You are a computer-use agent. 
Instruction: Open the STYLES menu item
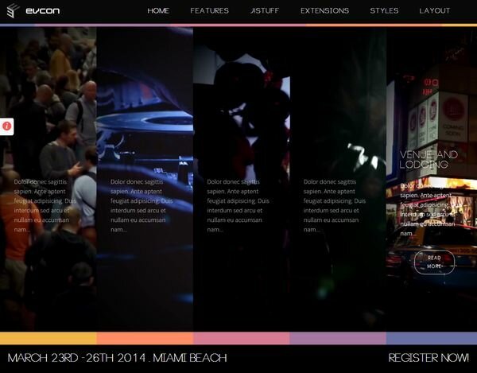click(384, 11)
